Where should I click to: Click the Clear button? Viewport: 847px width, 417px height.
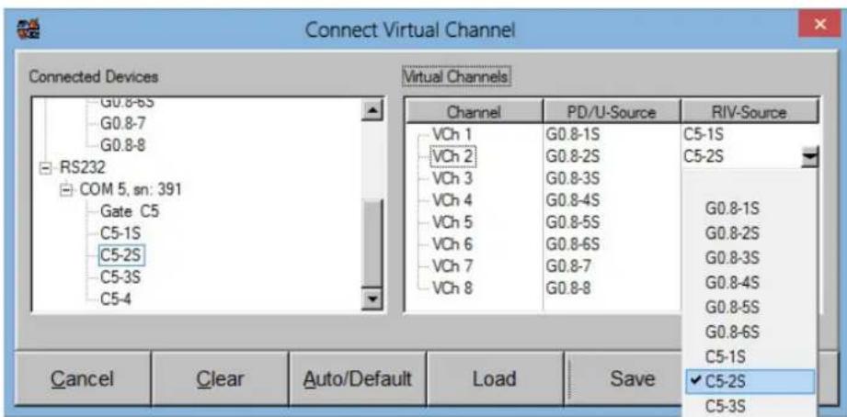(x=221, y=378)
